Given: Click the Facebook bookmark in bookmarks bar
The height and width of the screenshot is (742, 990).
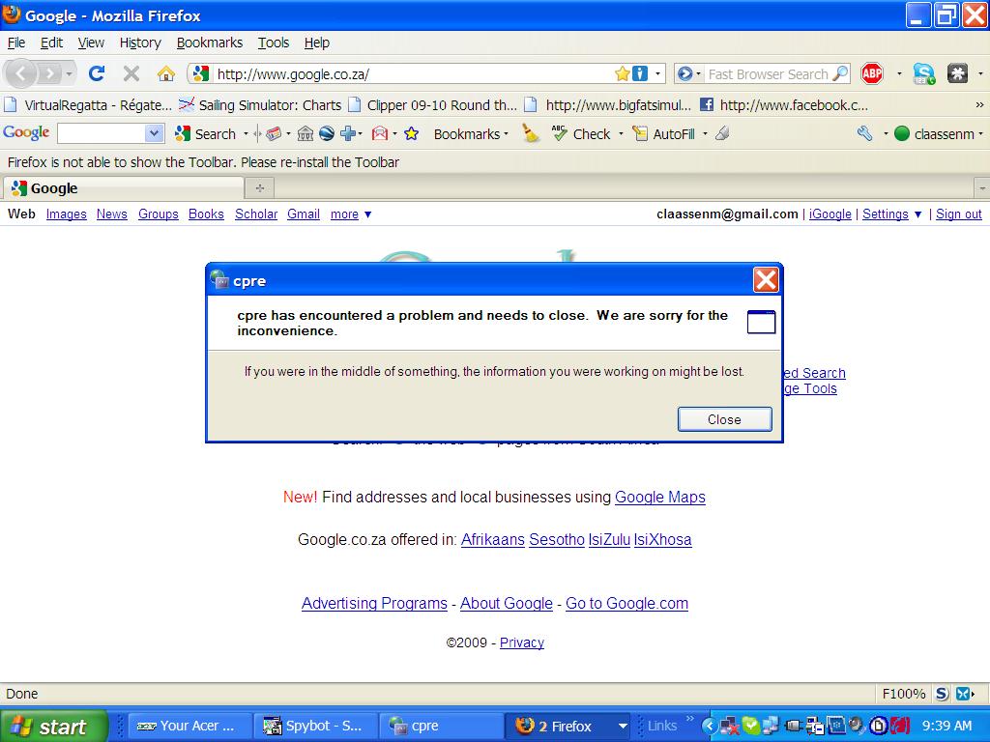Looking at the screenshot, I should pos(783,105).
